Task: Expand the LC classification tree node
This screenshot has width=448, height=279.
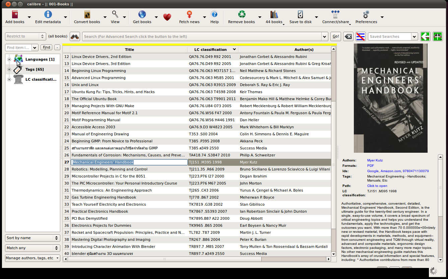Action: coord(9,80)
